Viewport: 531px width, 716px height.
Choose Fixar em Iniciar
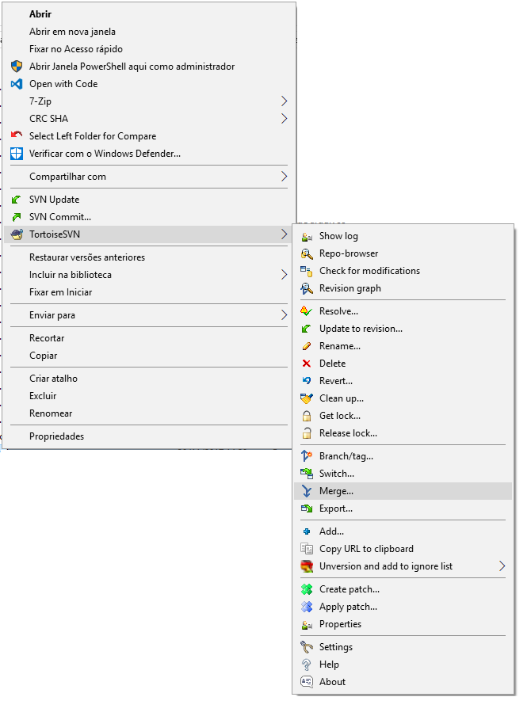click(x=149, y=292)
